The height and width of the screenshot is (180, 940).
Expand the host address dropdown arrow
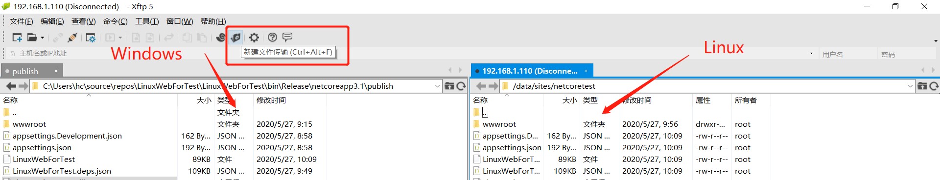[x=811, y=54]
